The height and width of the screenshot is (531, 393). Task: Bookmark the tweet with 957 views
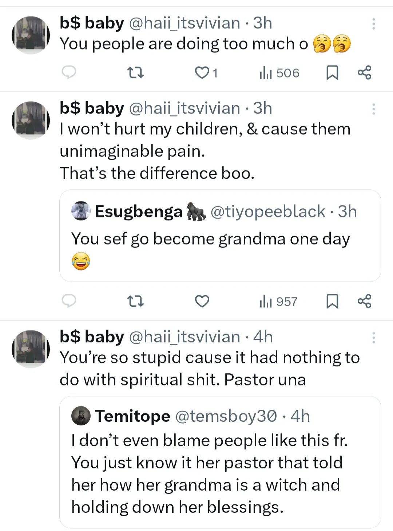point(332,301)
